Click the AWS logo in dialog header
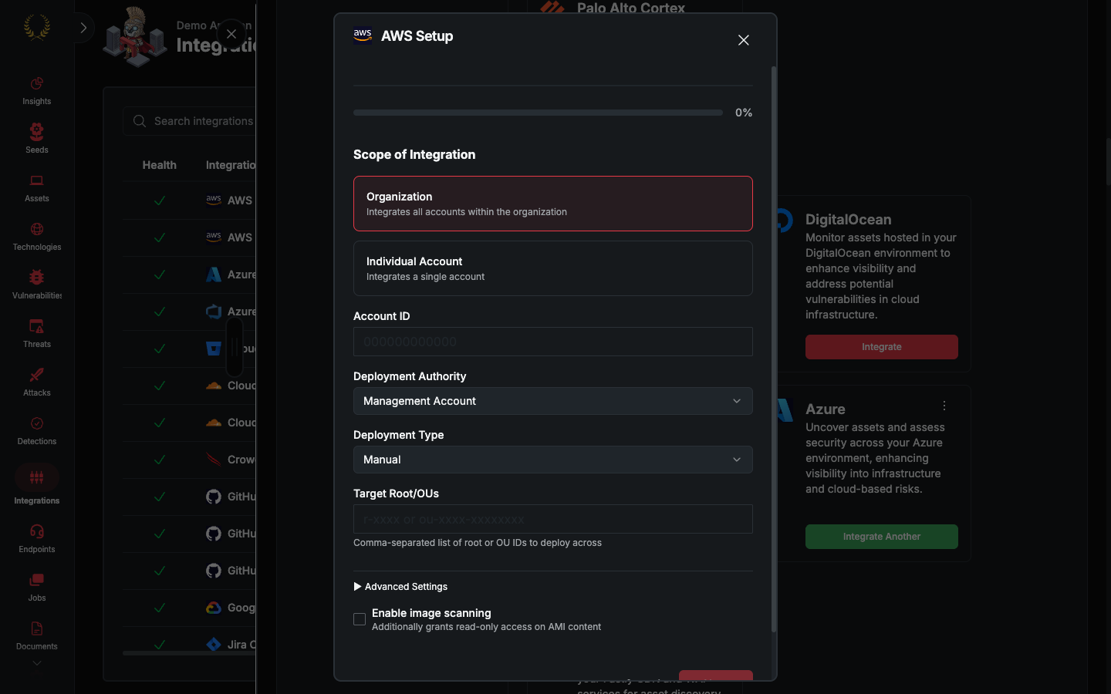Viewport: 1111px width, 694px height. [363, 35]
